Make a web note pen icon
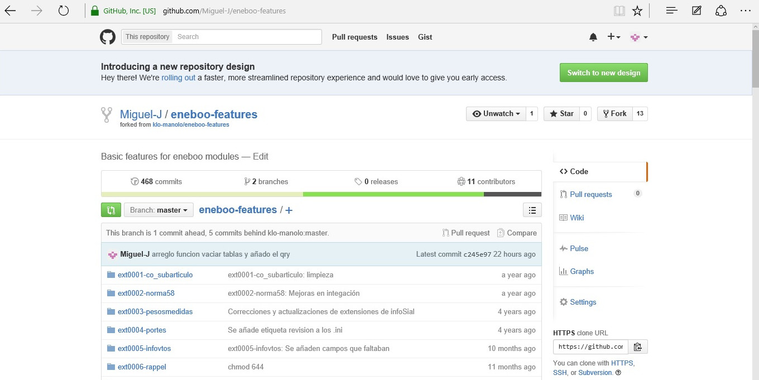Viewport: 759px width, 380px height. 696,11
